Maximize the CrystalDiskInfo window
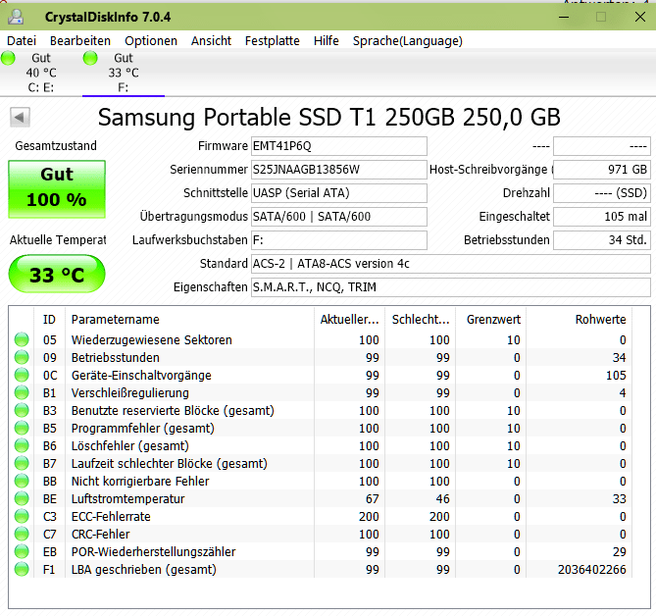This screenshot has height=616, width=656. [601, 17]
